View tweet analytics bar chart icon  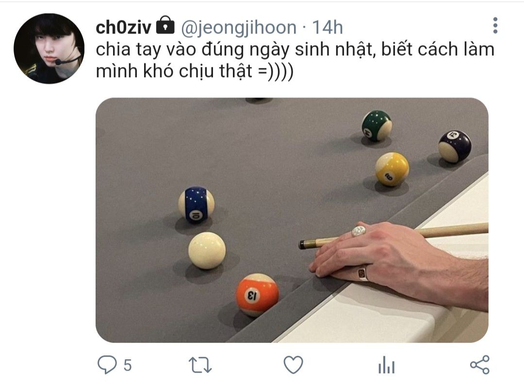pos(387,365)
